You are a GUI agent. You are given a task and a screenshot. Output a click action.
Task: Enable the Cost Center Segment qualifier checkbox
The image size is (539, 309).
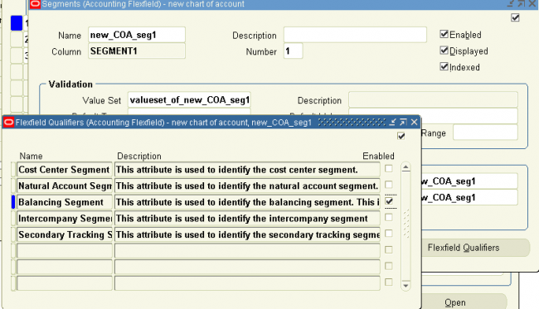pyautogui.click(x=388, y=168)
